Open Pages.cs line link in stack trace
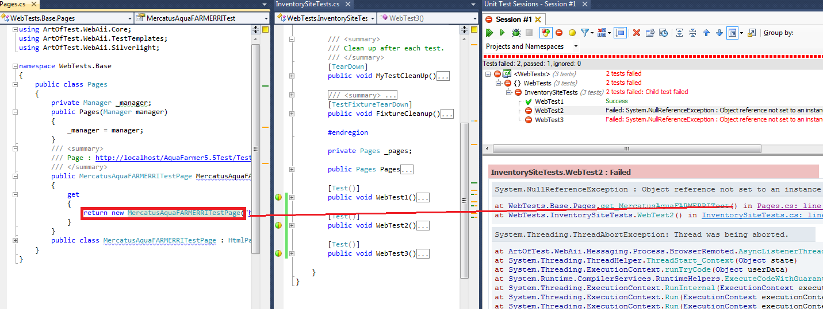The width and height of the screenshot is (823, 309). click(x=790, y=206)
